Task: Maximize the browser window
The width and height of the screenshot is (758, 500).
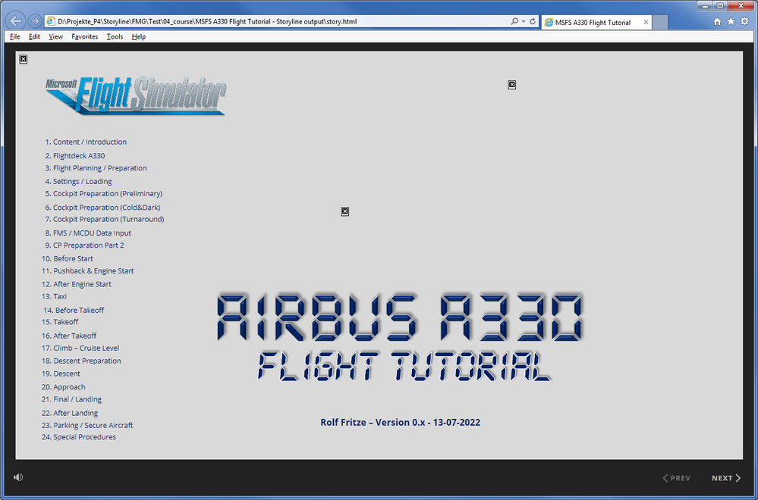Action: [720, 6]
